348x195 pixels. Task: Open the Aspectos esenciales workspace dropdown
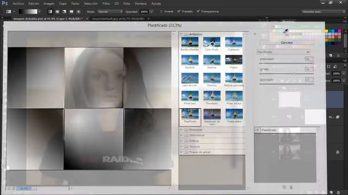[x=324, y=11]
